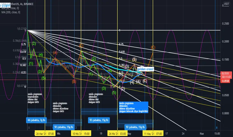Click cycle line number 8 near the bottom
Viewport: 233px width, 137px height.
tap(217, 128)
